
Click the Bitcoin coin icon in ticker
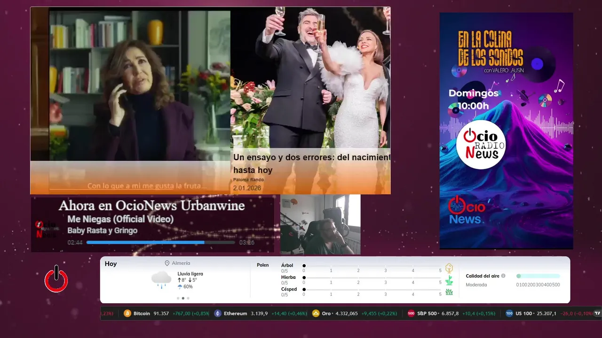pyautogui.click(x=127, y=314)
